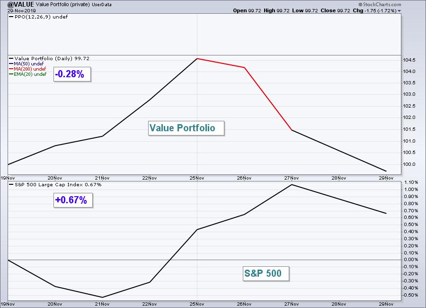Viewport: 426px width, 308px height.
Task: Click the Close 99.72 value in header
Action: pyautogui.click(x=336, y=10)
